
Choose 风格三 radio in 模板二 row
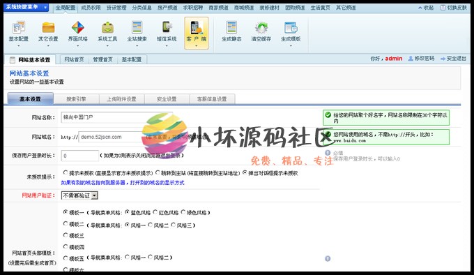coord(173,225)
